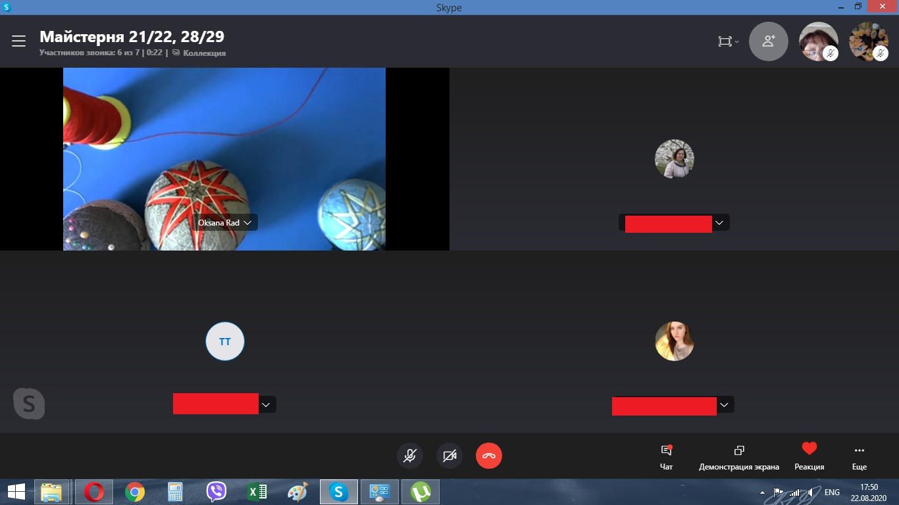The width and height of the screenshot is (899, 505).
Task: Add a participant to the call
Action: (769, 41)
